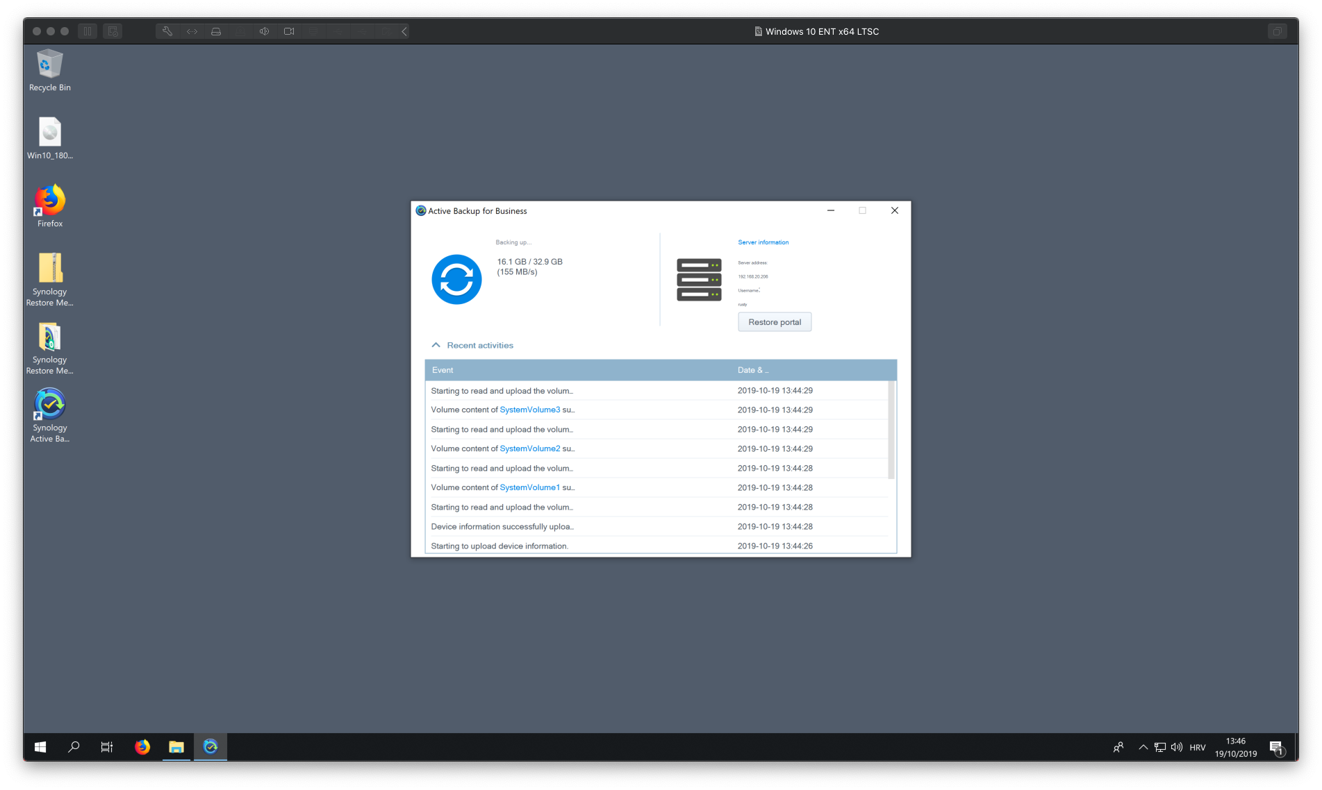Image resolution: width=1322 pixels, height=790 pixels.
Task: Close the Active Backup for Business window
Action: click(895, 210)
